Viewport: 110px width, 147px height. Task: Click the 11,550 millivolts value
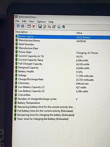point(85,76)
